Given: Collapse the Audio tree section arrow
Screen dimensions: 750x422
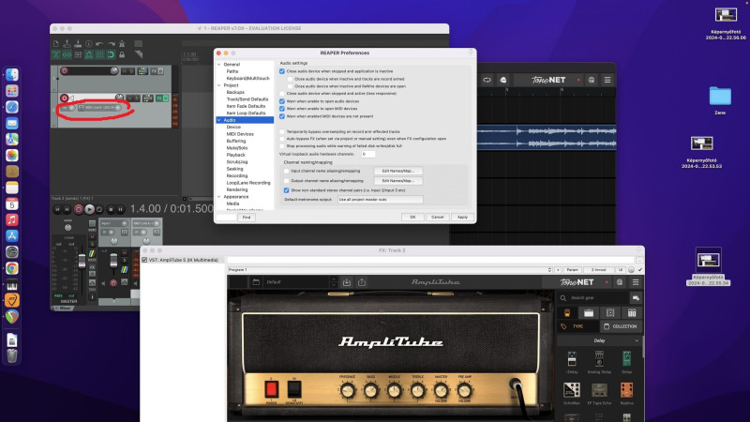Looking at the screenshot, I should pyautogui.click(x=219, y=120).
